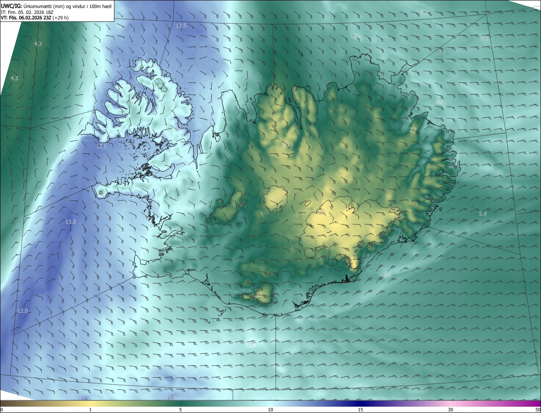Click the '0' tick on color scale
This screenshot has width=541, height=413.
(1, 410)
